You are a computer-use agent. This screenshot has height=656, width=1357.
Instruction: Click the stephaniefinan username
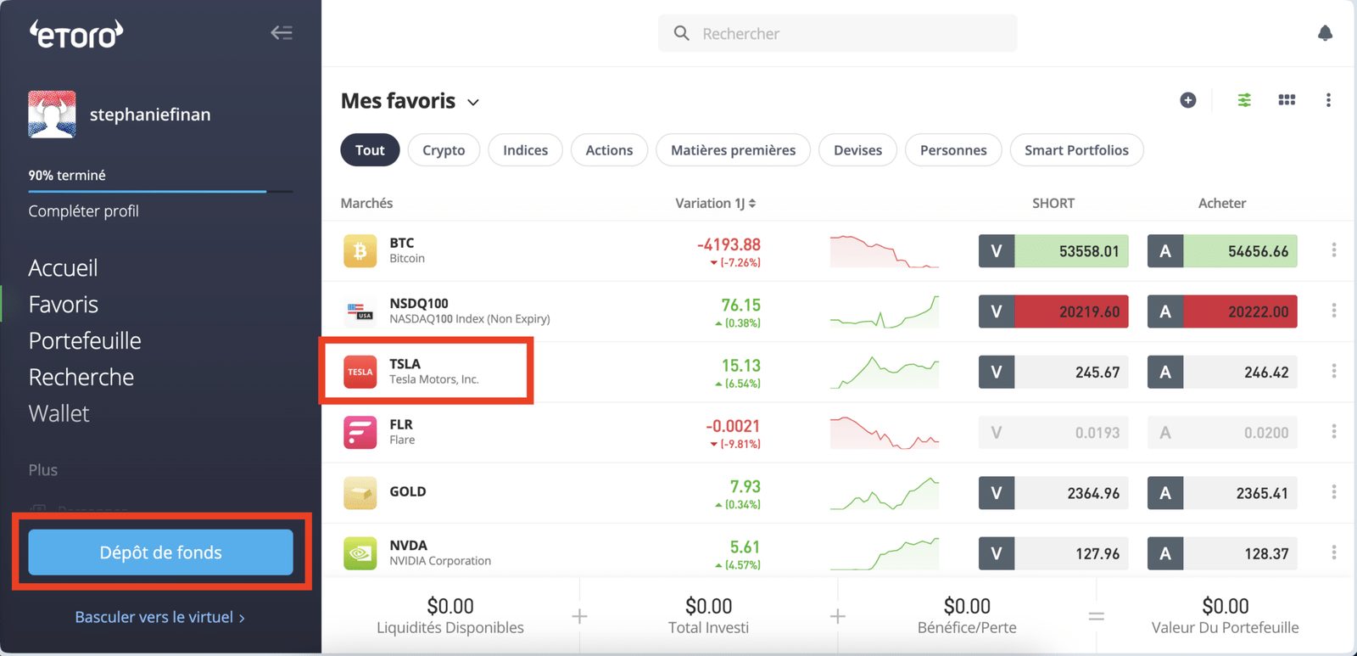[x=150, y=115]
